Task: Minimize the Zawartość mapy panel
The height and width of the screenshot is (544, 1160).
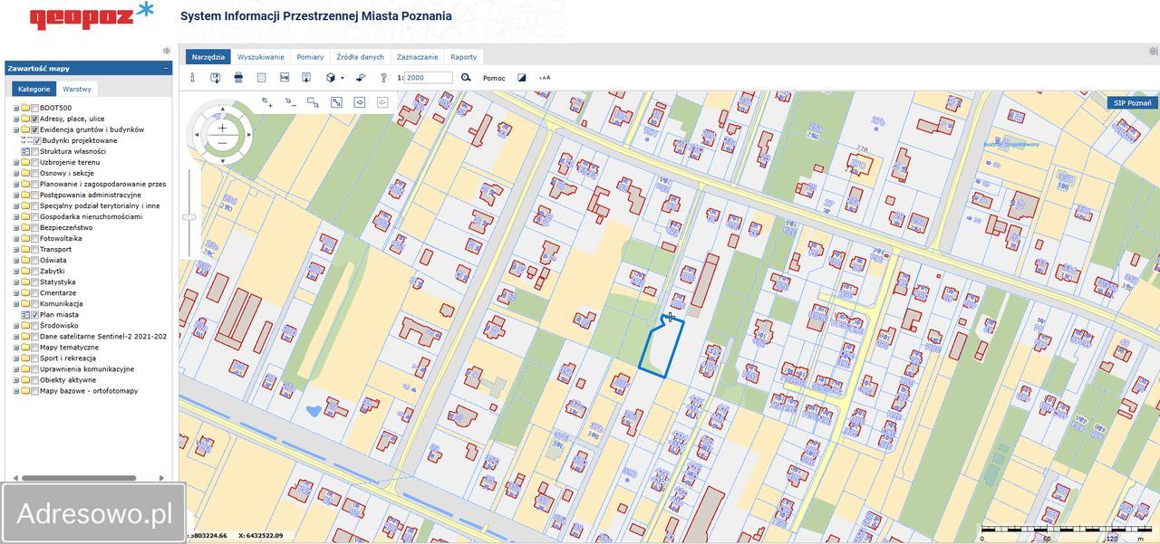Action: (166, 68)
